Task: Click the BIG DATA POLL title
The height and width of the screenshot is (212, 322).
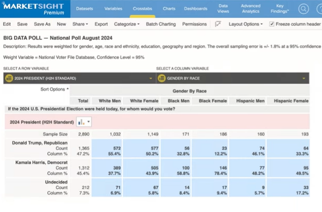Action: (x=58, y=38)
